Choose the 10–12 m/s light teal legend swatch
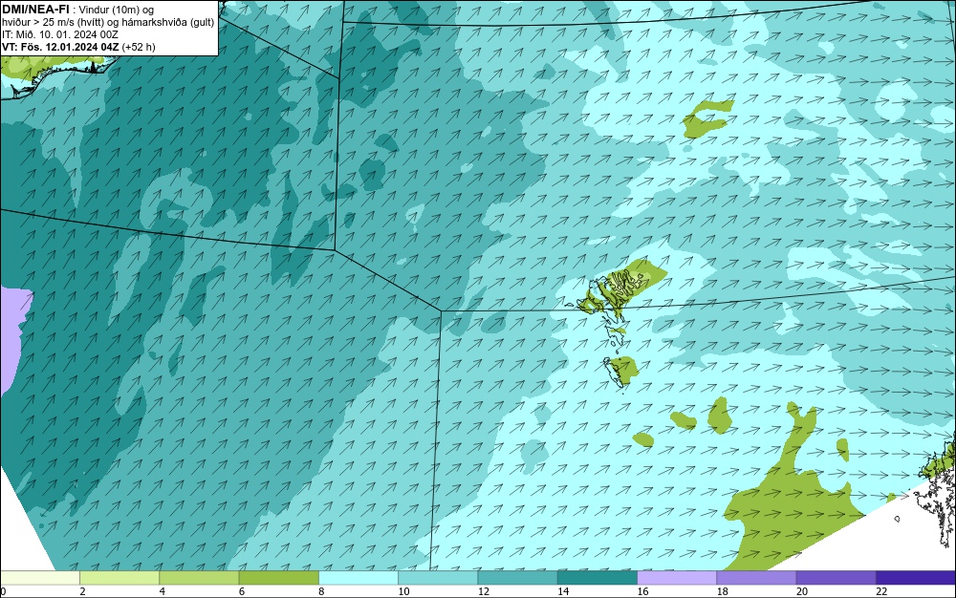This screenshot has height=598, width=956. [438, 577]
